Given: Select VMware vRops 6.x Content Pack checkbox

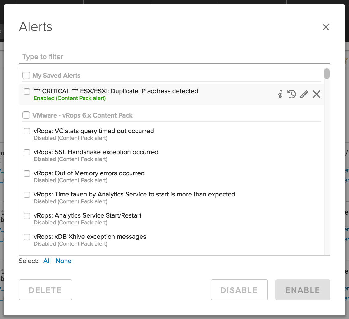Looking at the screenshot, I should (26, 115).
